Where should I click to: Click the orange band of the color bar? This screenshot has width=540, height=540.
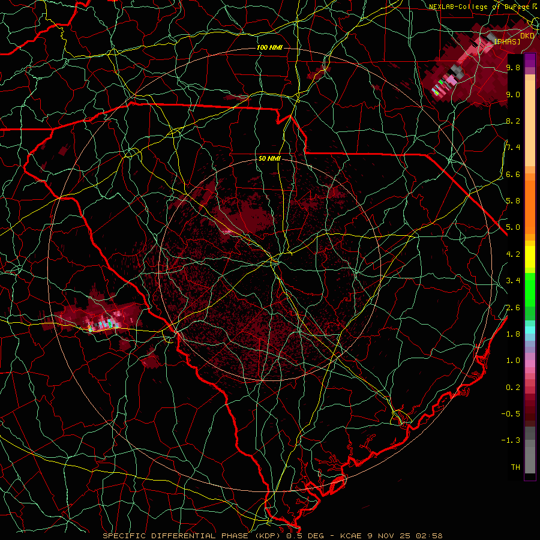(530, 203)
